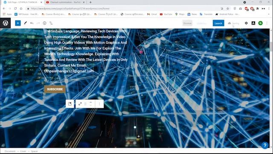Switch to the Channel customization YouTube tab
The width and height of the screenshot is (273, 154).
click(x=65, y=3)
